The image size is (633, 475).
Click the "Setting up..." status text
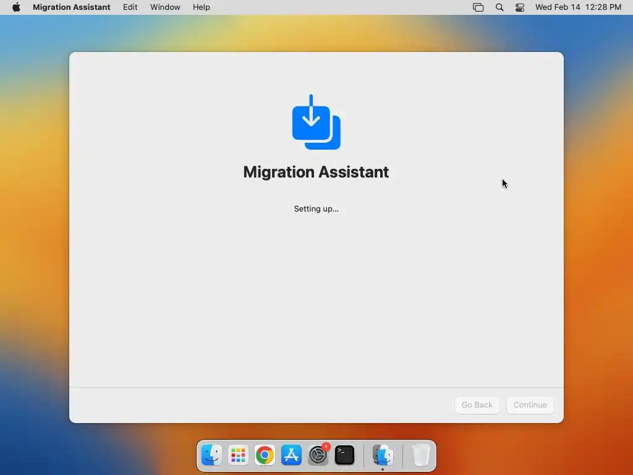[316, 209]
